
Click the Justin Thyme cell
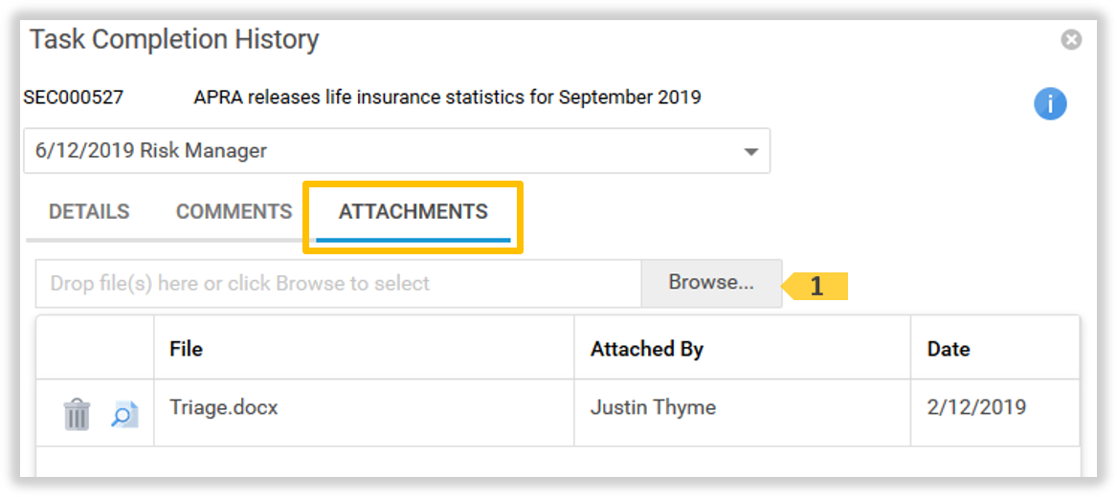(653, 407)
